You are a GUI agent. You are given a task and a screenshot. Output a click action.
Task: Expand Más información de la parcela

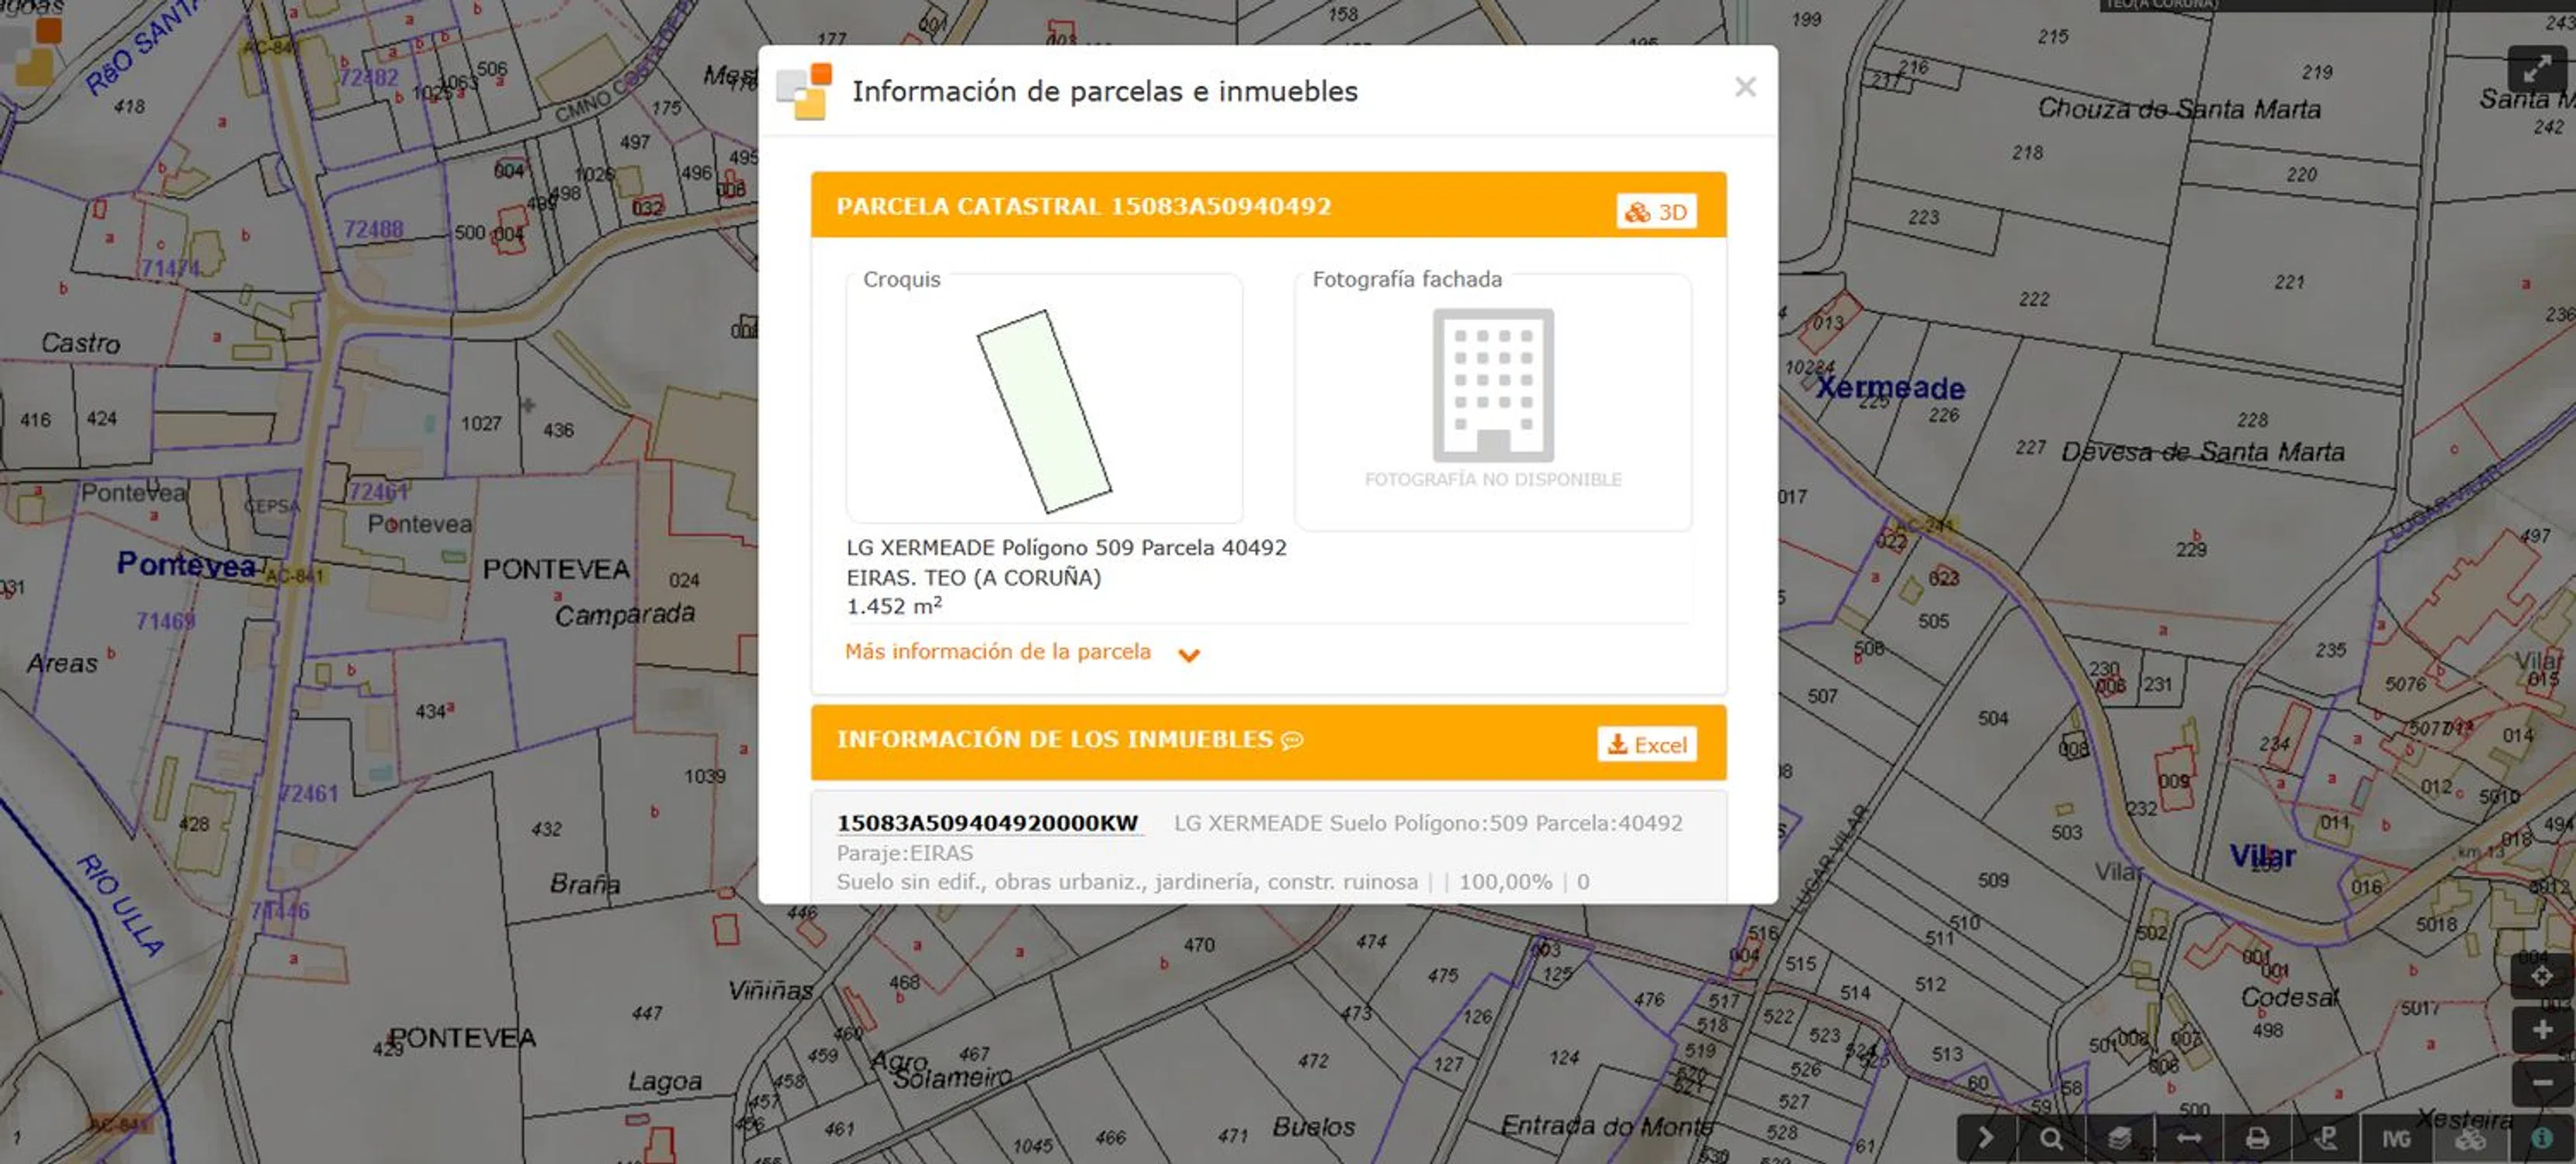coord(997,652)
